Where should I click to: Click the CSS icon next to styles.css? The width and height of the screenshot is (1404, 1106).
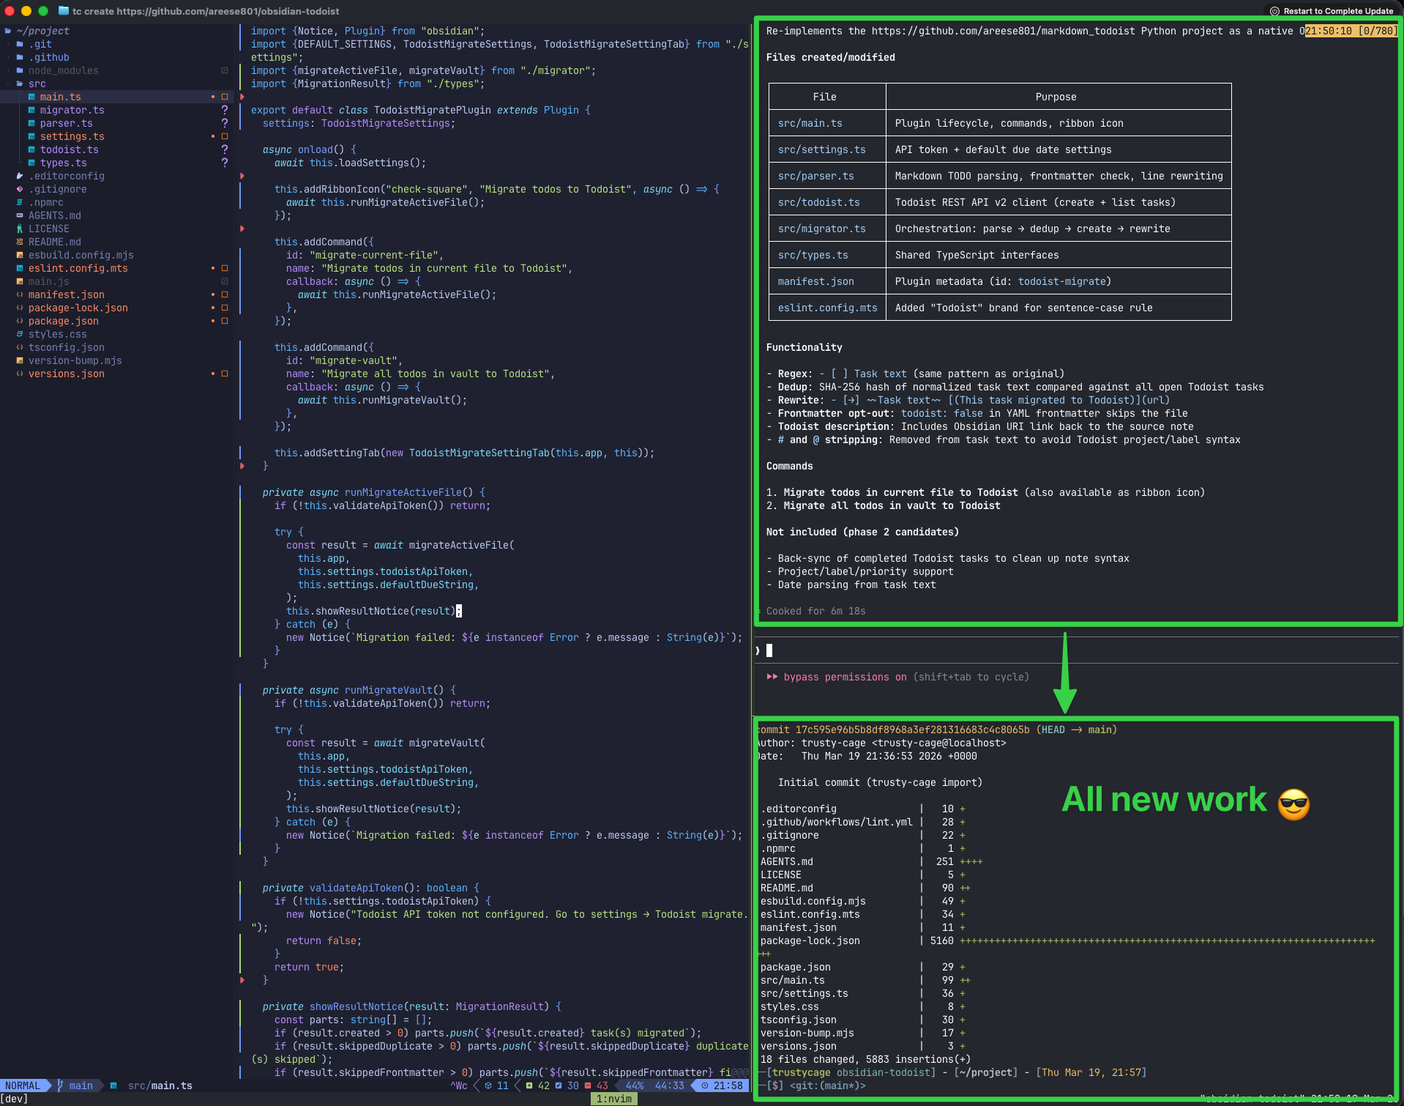tap(20, 334)
